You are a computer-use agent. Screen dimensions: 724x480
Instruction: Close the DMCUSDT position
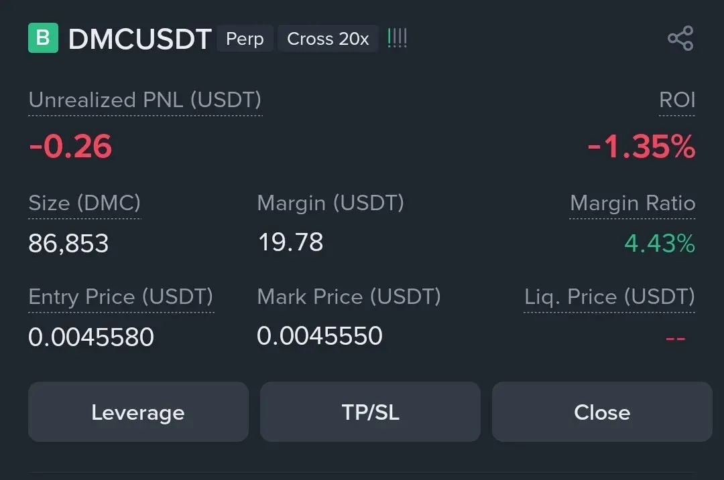602,412
